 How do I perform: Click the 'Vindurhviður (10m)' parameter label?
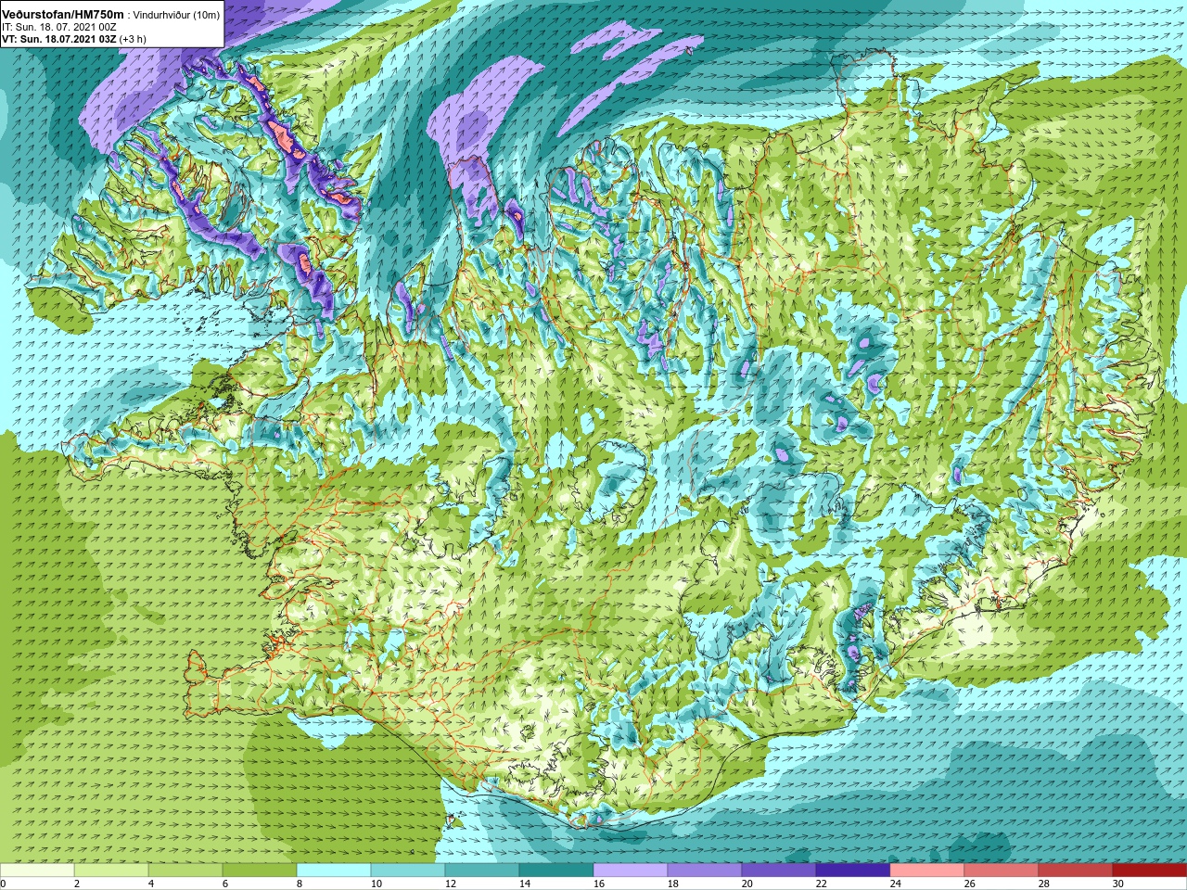(176, 15)
